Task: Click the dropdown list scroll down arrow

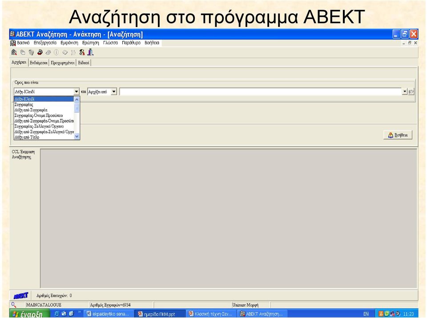Action: [x=77, y=136]
